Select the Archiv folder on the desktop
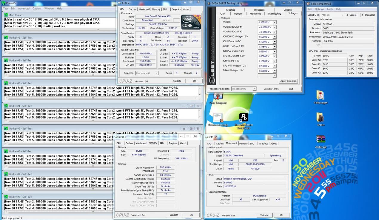 coord(321,117)
